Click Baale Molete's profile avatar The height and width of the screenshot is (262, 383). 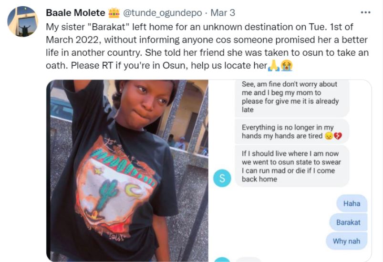point(22,21)
